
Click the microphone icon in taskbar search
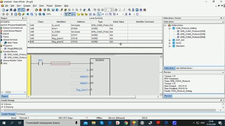[x=76, y=123]
